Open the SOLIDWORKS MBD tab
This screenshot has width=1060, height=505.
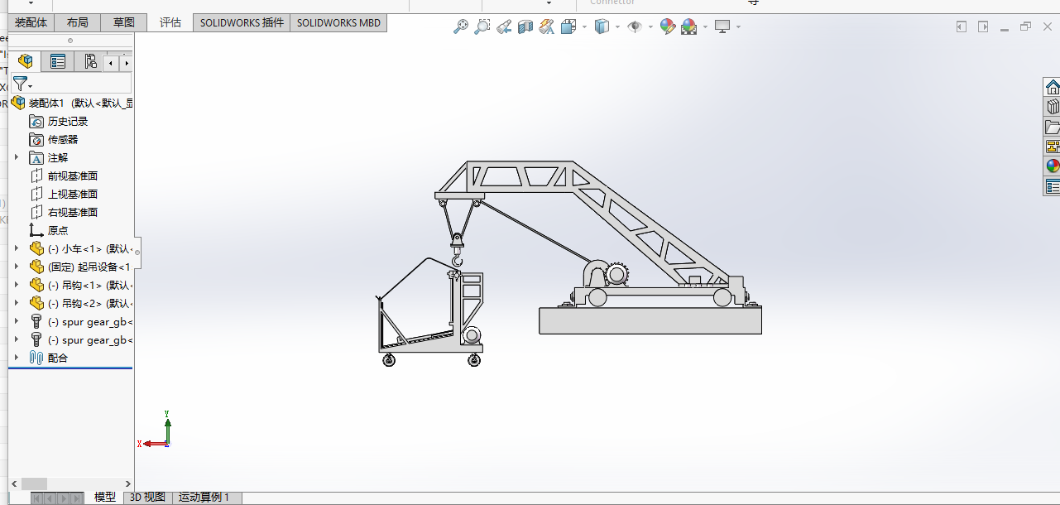pyautogui.click(x=339, y=22)
